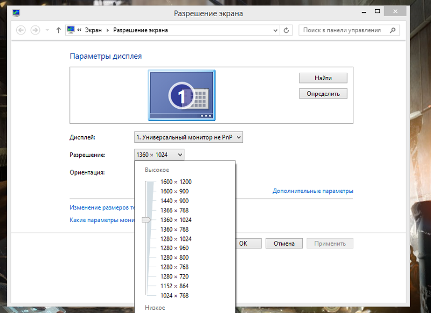Close the Разрешение экрана window

(x=395, y=11)
